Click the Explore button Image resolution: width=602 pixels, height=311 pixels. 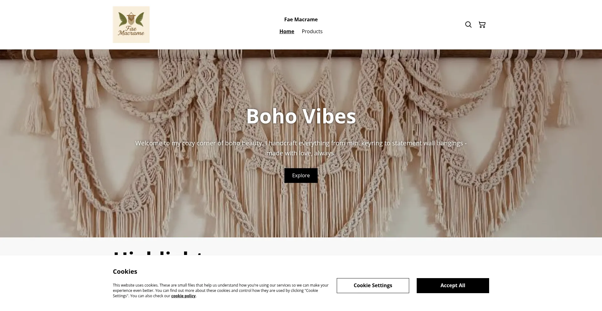301,175
